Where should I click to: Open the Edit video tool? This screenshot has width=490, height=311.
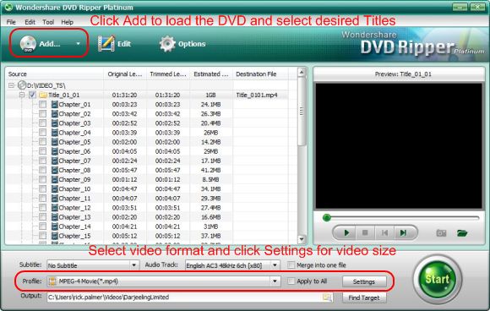[x=106, y=44]
